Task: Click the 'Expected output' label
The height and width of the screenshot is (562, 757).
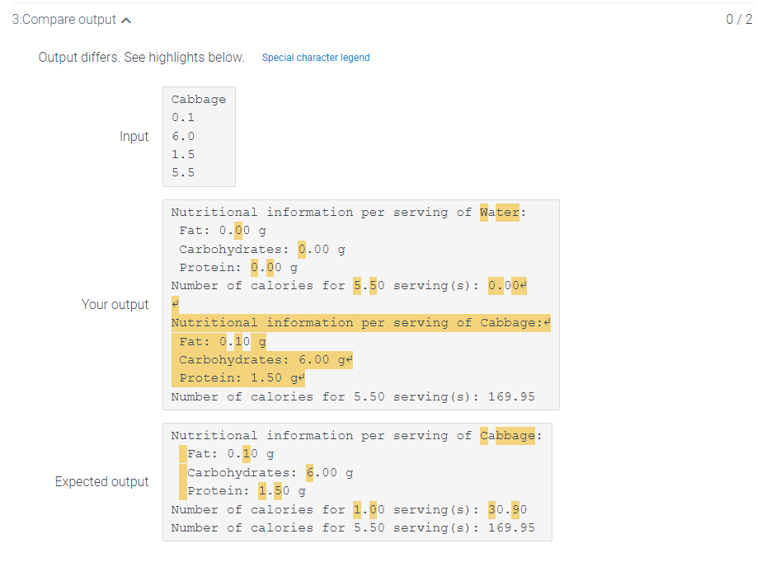Action: click(x=102, y=481)
